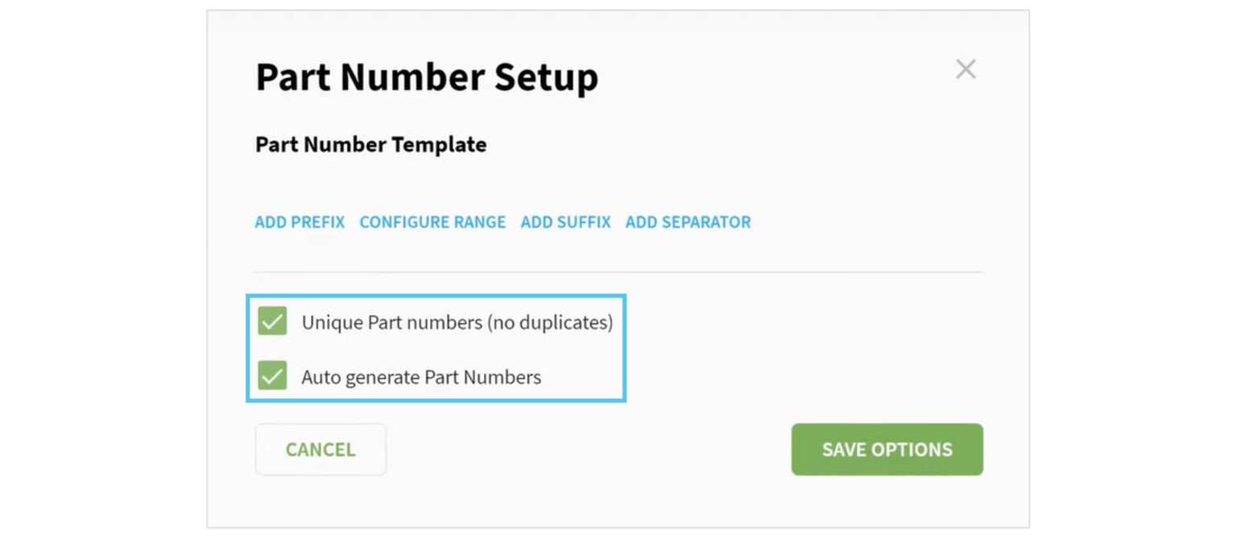Close the Part Number Setup dialog
The image size is (1237, 538).
[x=965, y=69]
